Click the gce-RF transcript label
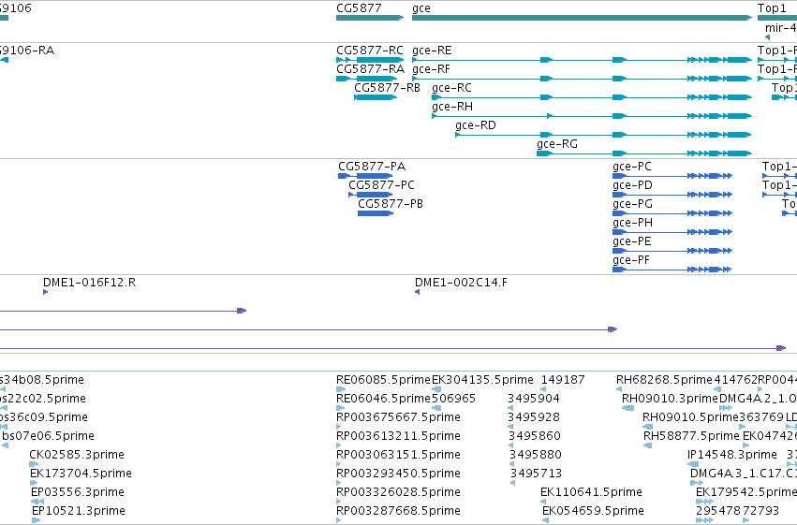 [x=431, y=69]
